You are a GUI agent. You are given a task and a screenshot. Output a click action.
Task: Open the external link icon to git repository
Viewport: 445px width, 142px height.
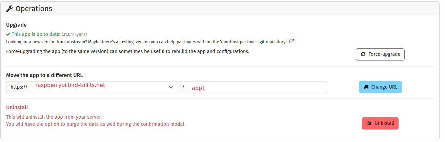(291, 42)
